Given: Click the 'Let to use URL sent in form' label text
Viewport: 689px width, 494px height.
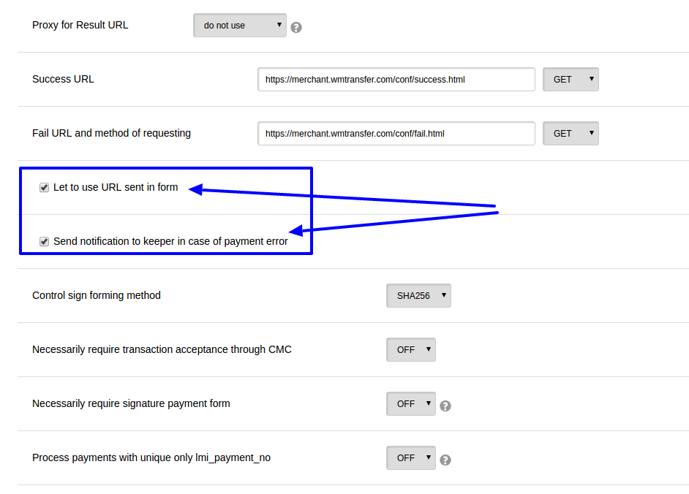Looking at the screenshot, I should tap(116, 187).
